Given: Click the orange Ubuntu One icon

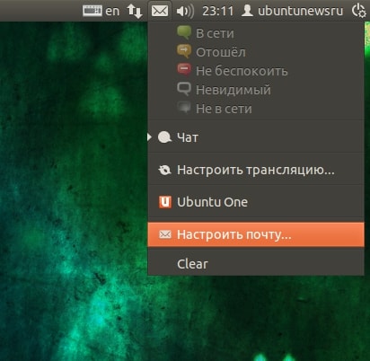Looking at the screenshot, I should (x=165, y=202).
